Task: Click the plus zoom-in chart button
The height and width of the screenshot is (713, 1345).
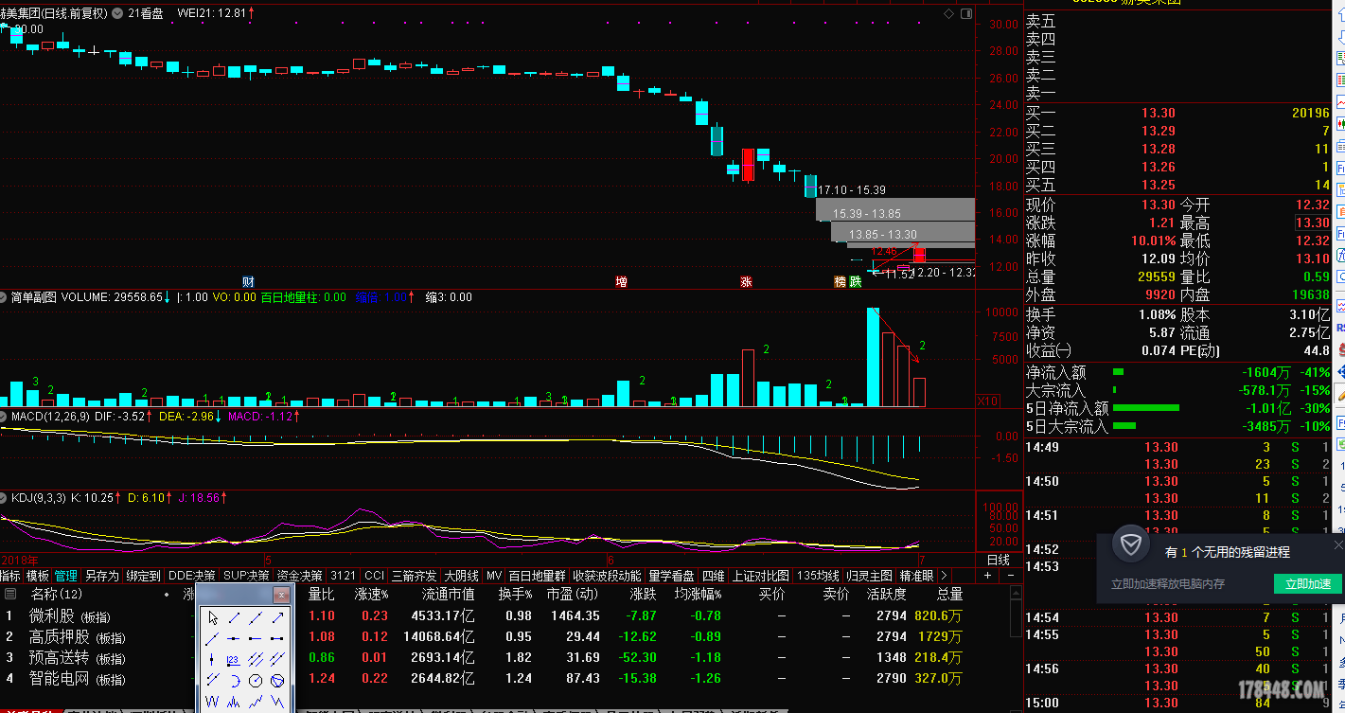Action: coord(988,575)
